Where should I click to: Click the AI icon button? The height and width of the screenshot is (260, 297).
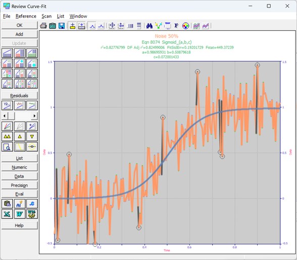point(20,204)
